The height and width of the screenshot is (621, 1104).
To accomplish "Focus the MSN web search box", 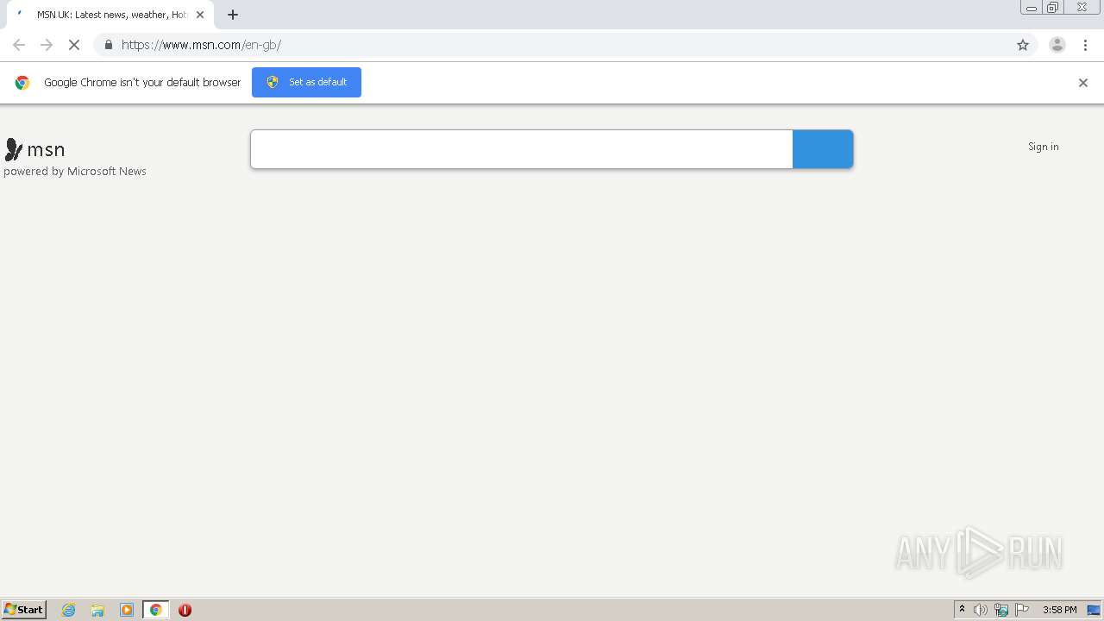I will 522,149.
